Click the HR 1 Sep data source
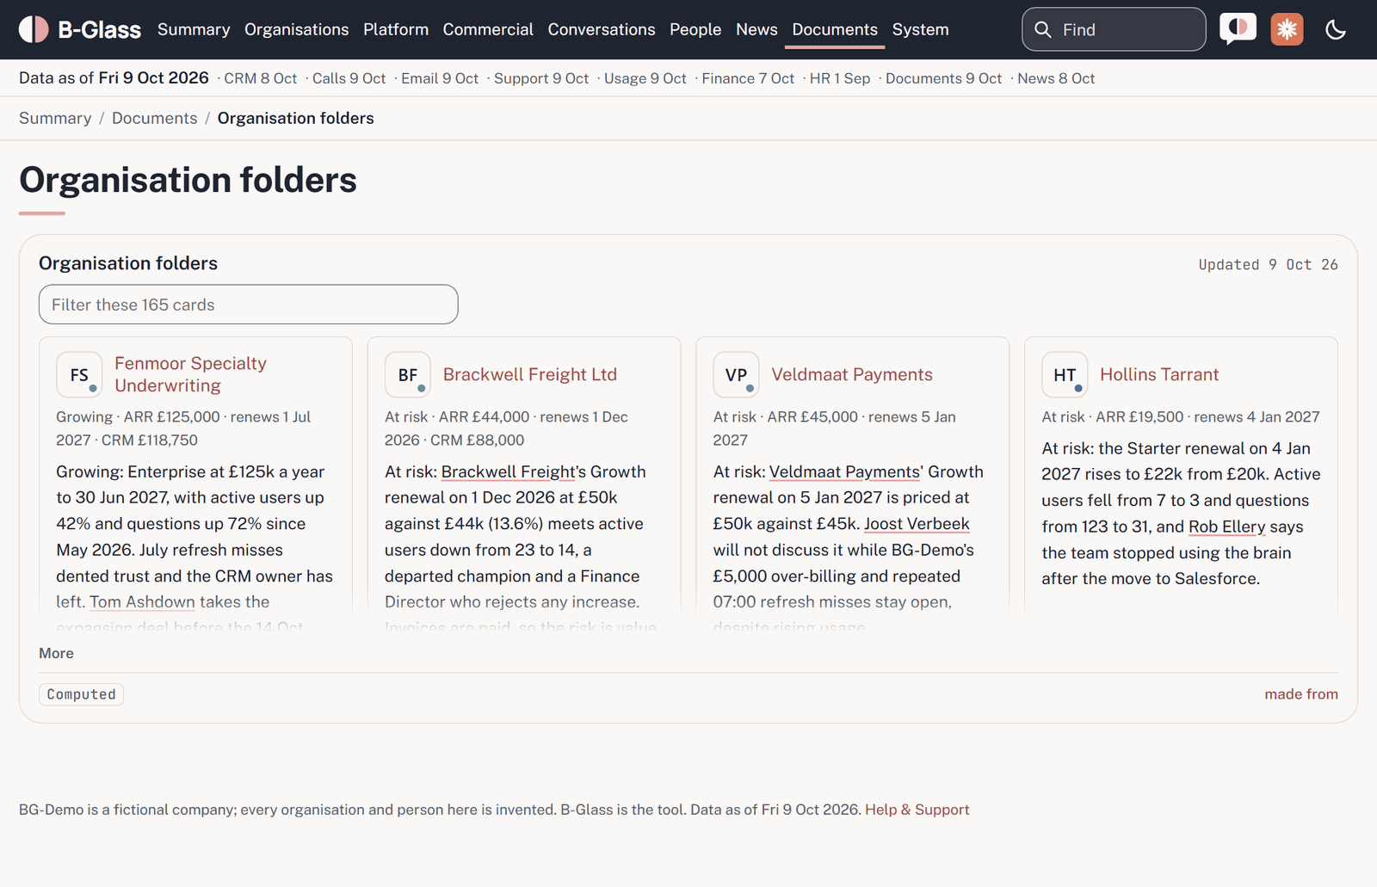Viewport: 1377px width, 887px height. pos(840,78)
